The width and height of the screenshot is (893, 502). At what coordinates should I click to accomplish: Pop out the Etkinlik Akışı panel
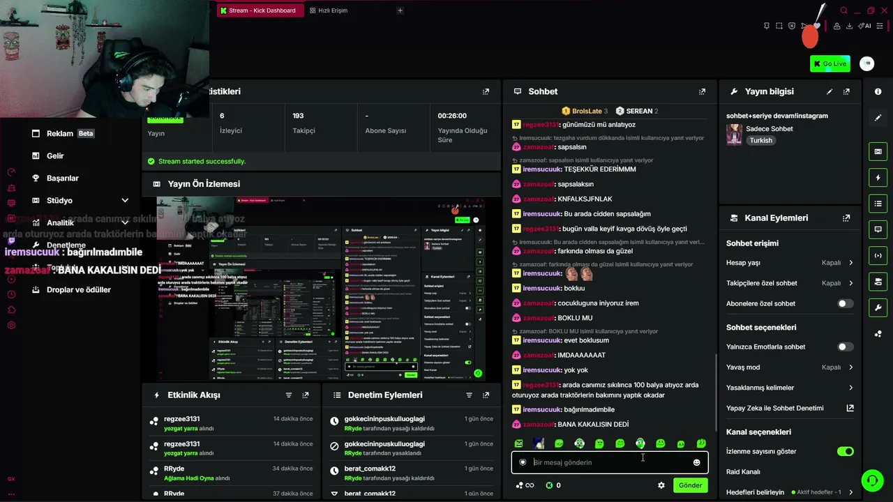click(x=306, y=395)
